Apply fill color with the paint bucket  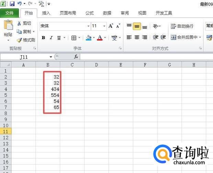[89, 38]
